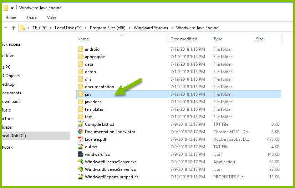Go up one folder level with up arrow
Screen dimensions: 295x188
click(13, 28)
